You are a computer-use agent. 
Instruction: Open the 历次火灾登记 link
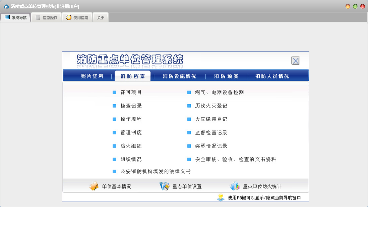point(211,106)
